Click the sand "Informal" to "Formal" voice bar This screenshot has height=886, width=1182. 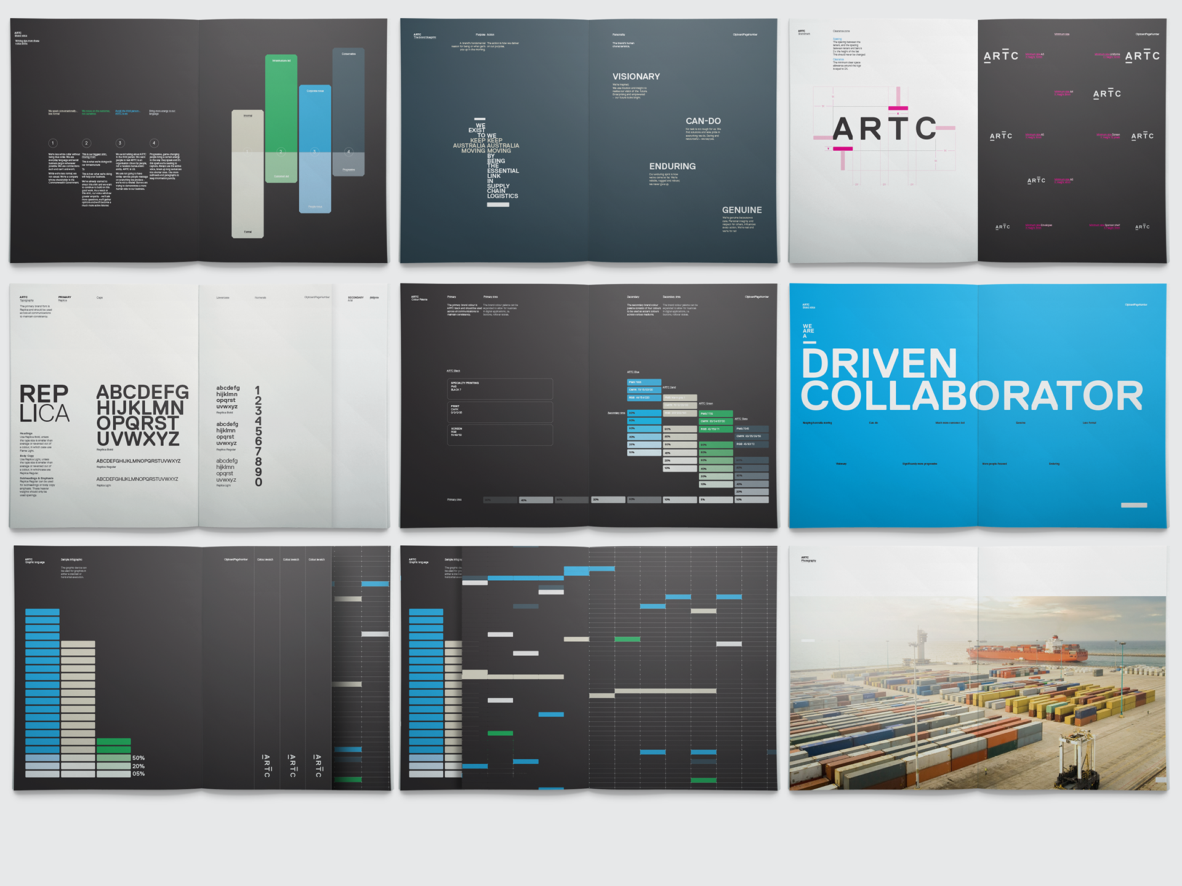pyautogui.click(x=247, y=174)
